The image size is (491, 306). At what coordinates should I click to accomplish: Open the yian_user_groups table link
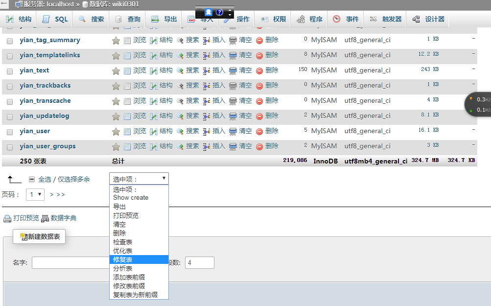pyautogui.click(x=47, y=146)
